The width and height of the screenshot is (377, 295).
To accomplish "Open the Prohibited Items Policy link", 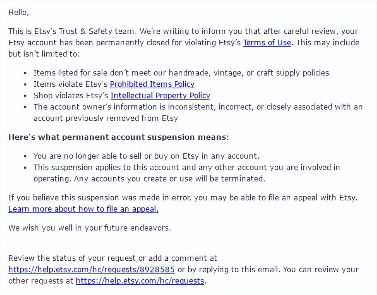I will (x=152, y=84).
